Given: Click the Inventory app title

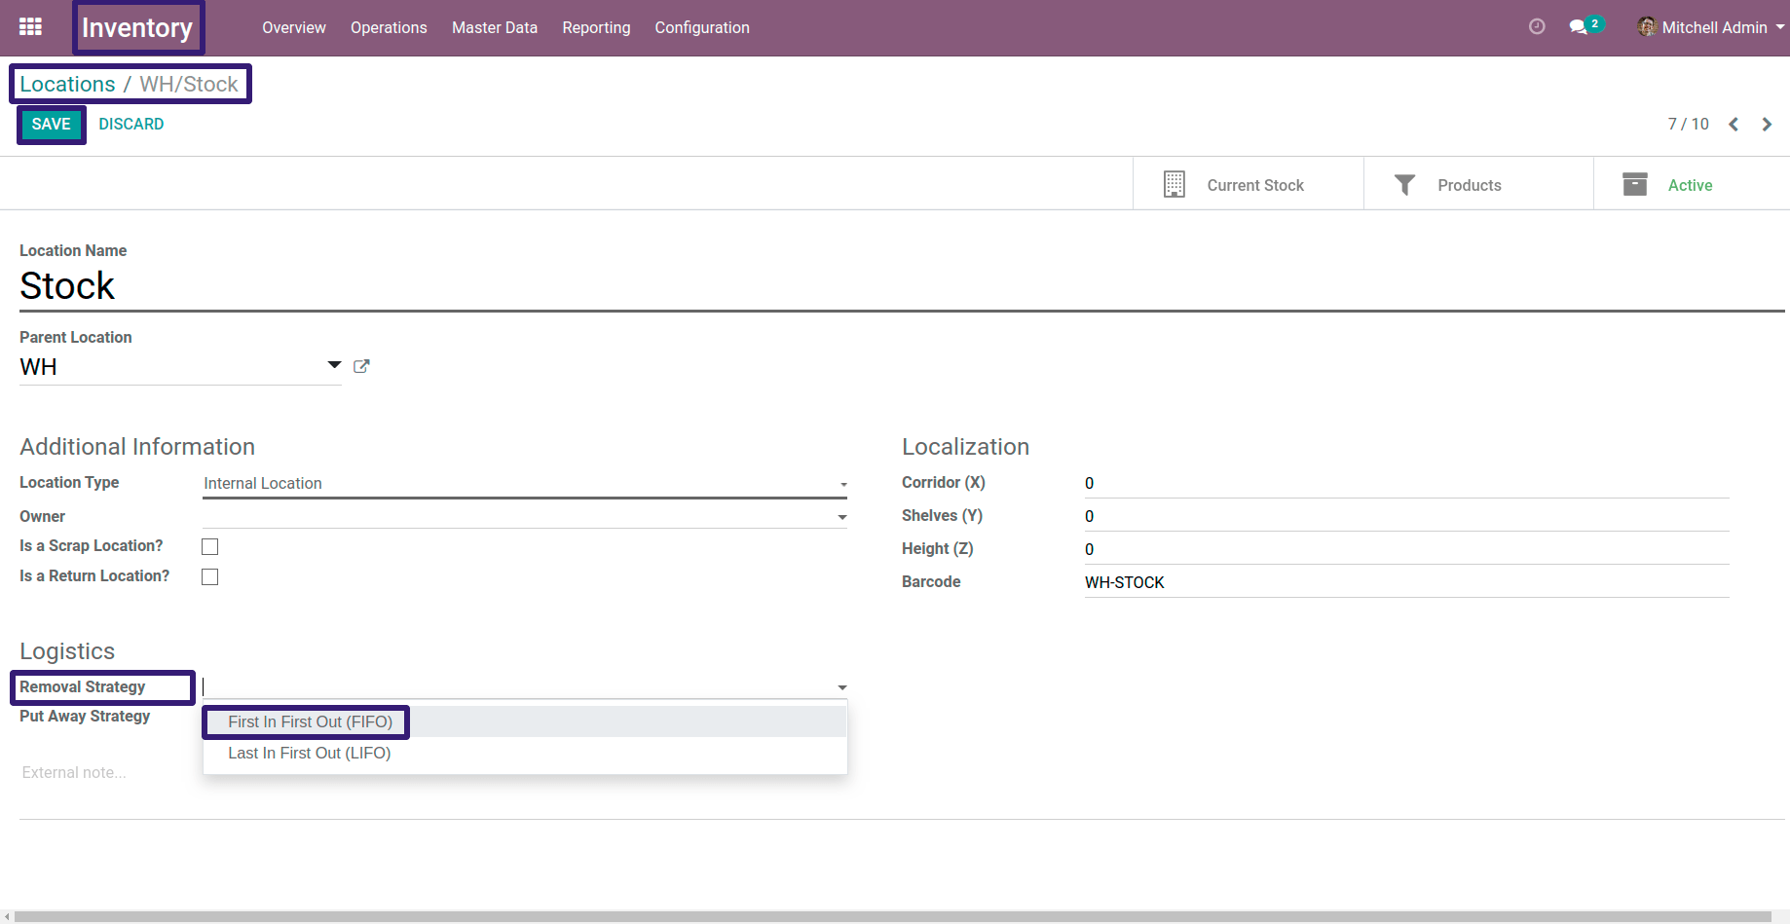Looking at the screenshot, I should [137, 27].
